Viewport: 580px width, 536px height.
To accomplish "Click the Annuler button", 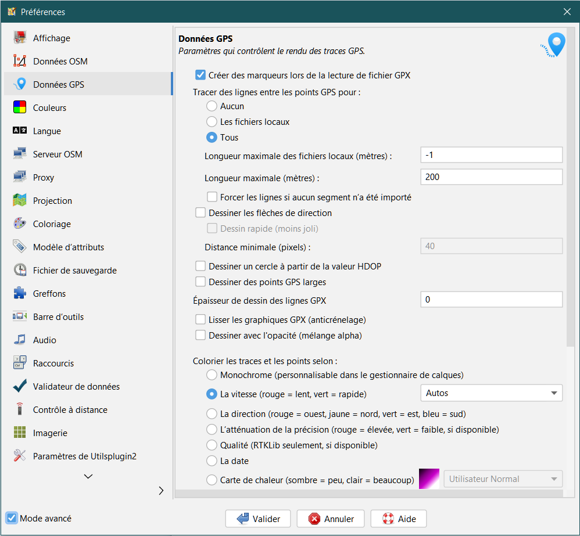I will (331, 519).
